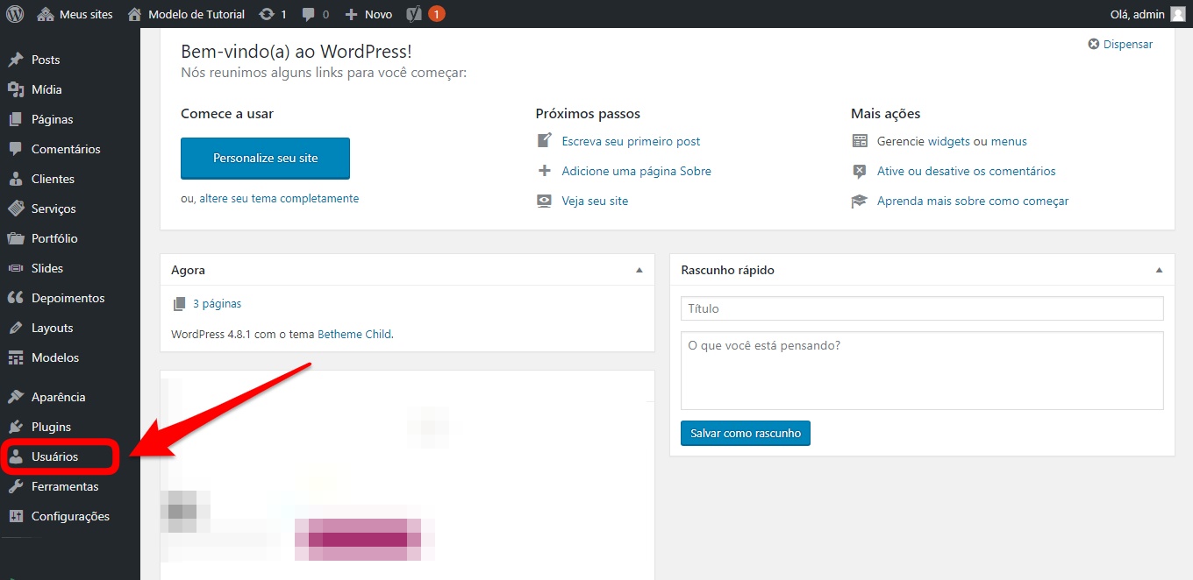The image size is (1193, 580).
Task: Dismiss the welcome panel via Dispensar
Action: (1120, 44)
